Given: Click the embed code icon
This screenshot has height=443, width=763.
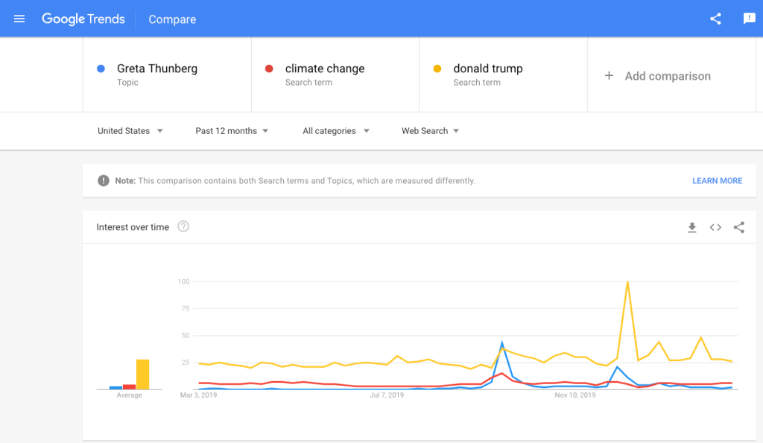Looking at the screenshot, I should click(x=715, y=228).
